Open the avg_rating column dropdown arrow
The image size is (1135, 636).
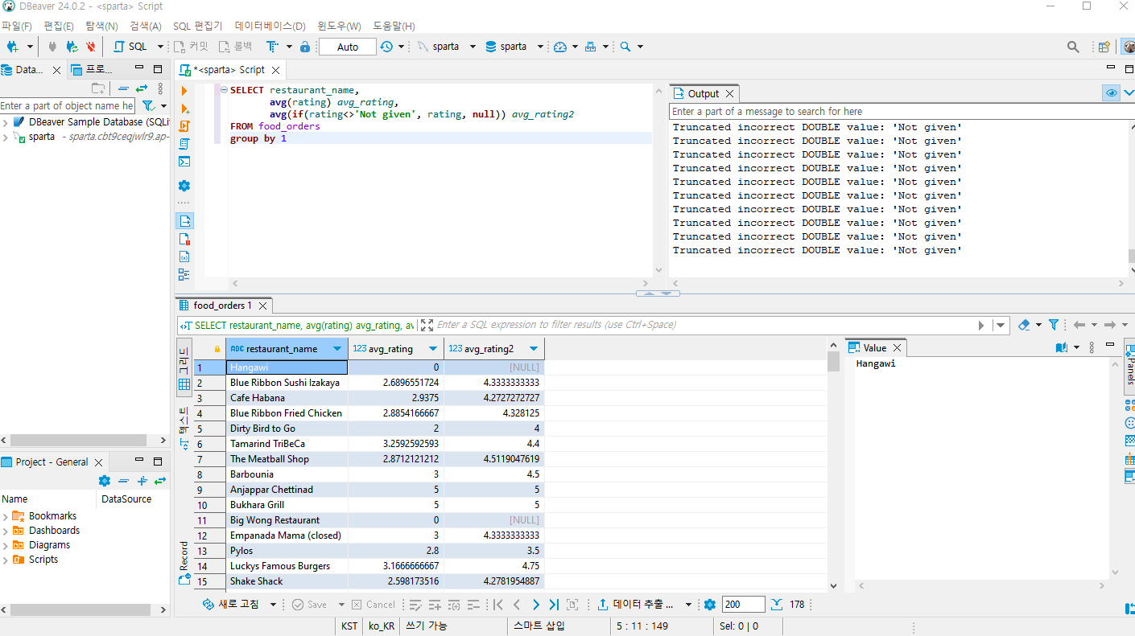coord(433,349)
